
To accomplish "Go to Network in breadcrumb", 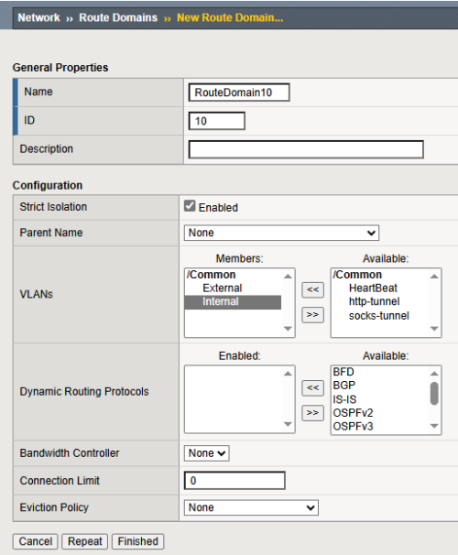I will pyautogui.click(x=39, y=17).
